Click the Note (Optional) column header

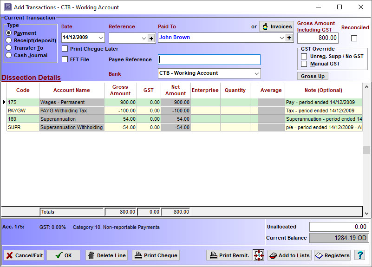[323, 90]
